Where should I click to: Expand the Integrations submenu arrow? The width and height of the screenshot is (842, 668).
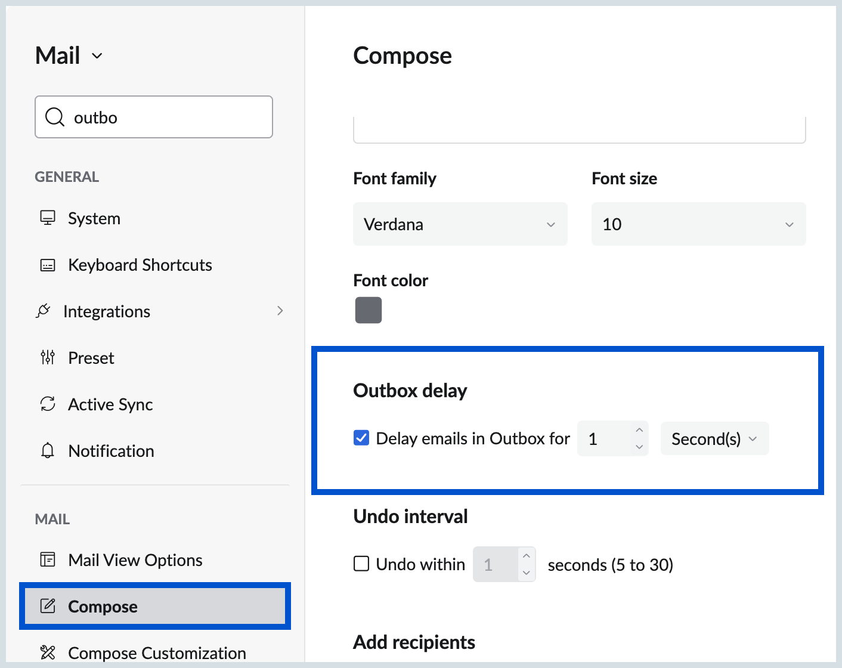[280, 311]
